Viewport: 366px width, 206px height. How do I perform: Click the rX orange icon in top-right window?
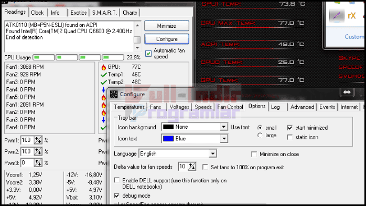pos(351,16)
